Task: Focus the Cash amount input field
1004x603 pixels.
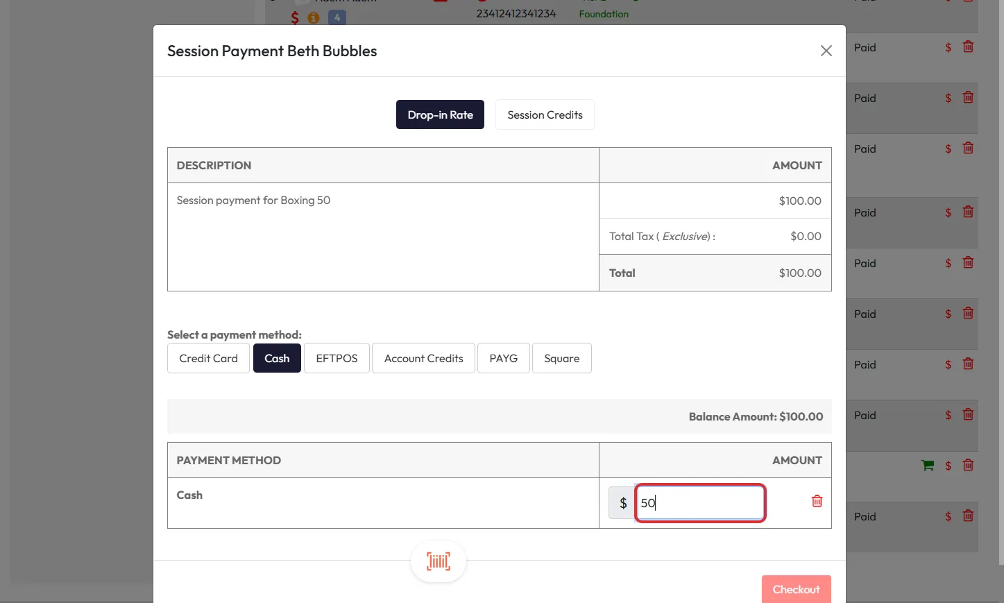Action: [x=700, y=503]
